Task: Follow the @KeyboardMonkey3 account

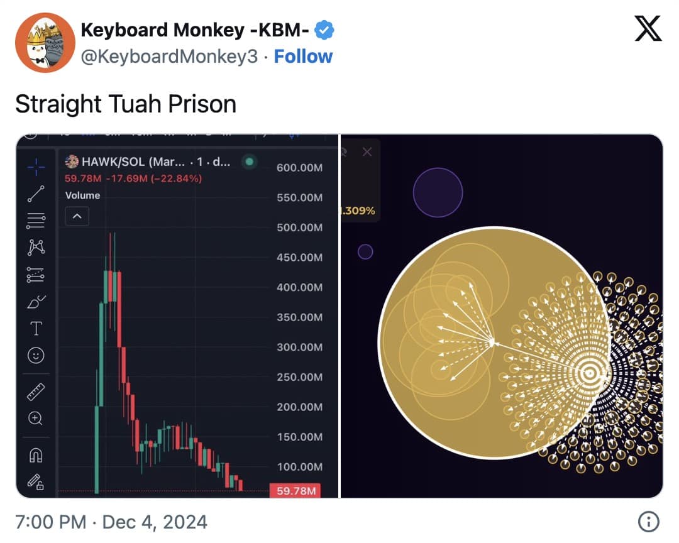Action: (304, 56)
